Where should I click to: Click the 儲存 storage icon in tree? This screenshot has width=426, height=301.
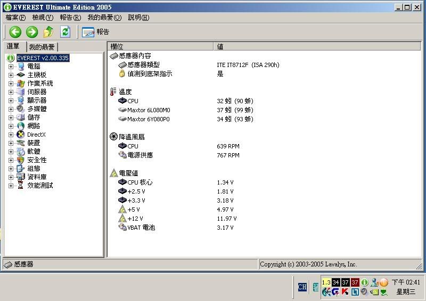click(x=21, y=118)
